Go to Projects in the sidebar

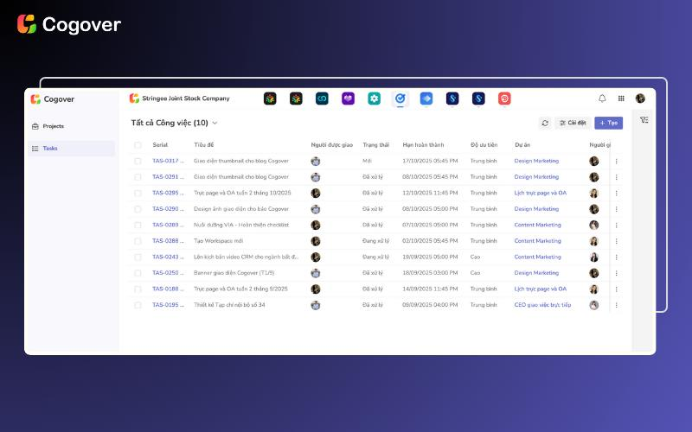pyautogui.click(x=53, y=126)
